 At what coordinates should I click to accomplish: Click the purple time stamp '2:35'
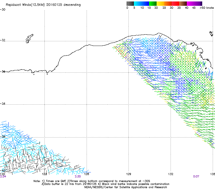[x=78, y=176]
